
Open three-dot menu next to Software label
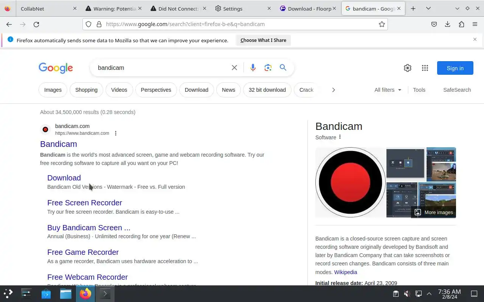340,137
